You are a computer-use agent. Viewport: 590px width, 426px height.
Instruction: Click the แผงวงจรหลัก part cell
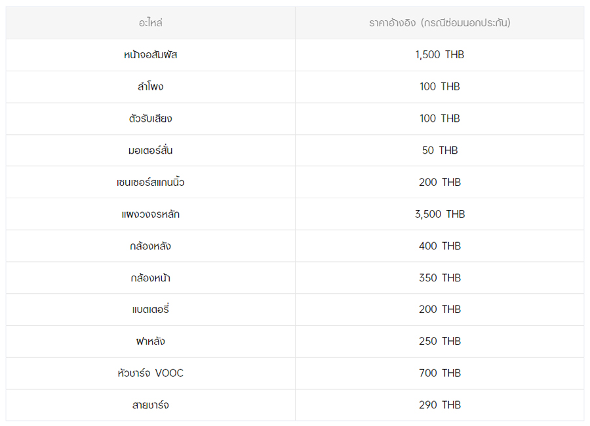click(x=151, y=214)
